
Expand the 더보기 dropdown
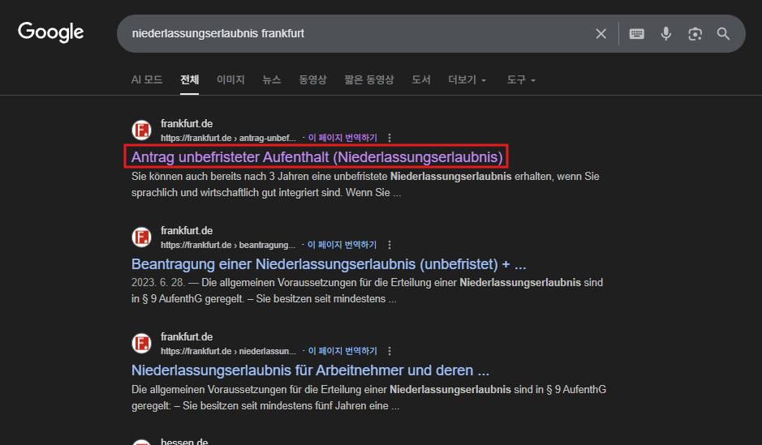tap(467, 79)
